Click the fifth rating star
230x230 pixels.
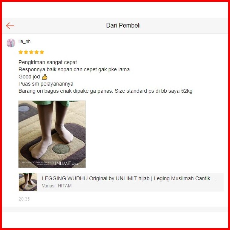point(42,52)
